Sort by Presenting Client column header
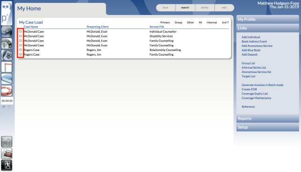This screenshot has width=301, height=172. click(97, 27)
